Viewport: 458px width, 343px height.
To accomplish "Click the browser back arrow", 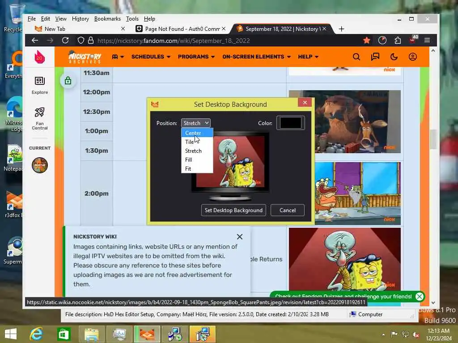I will (35, 41).
